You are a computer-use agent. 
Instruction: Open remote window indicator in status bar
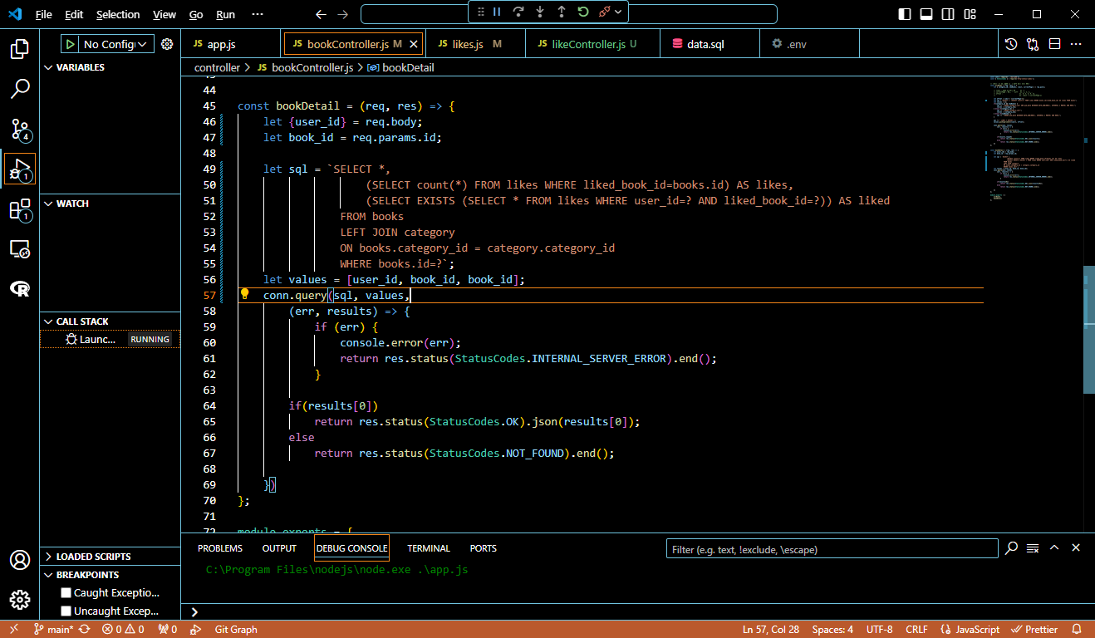(x=14, y=630)
